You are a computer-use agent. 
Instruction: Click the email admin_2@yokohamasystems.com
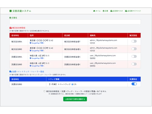(x=103, y=48)
